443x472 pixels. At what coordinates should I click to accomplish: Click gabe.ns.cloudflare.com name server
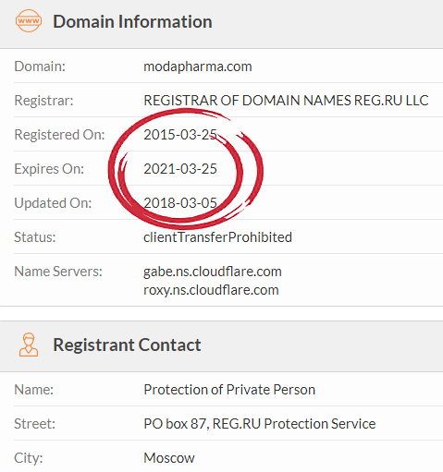(213, 272)
